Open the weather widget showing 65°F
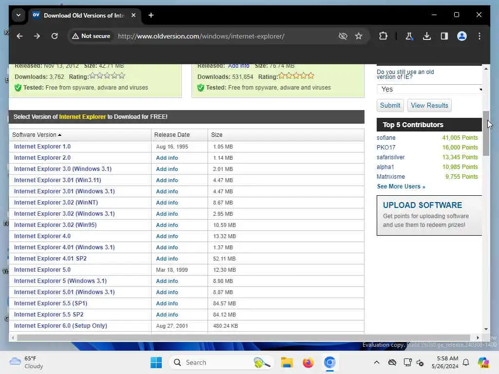 click(x=26, y=362)
